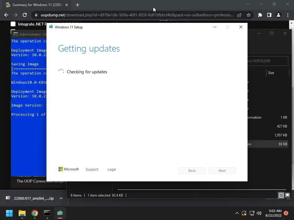Viewport: 294px width, 220px height.
Task: Click Administrator command prompt title bar icon
Action: point(16,34)
